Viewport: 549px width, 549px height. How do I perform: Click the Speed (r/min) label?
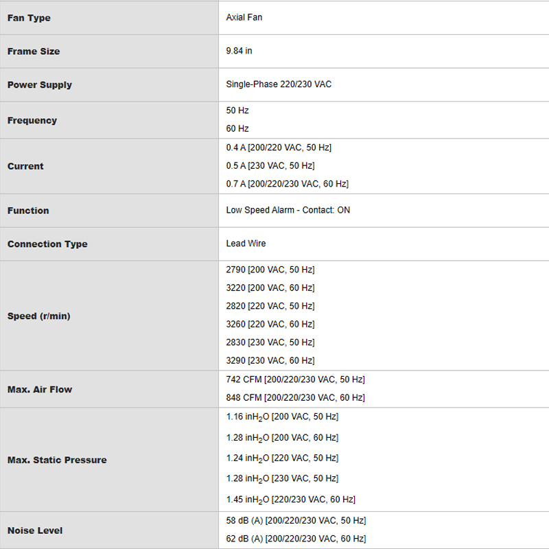(39, 316)
